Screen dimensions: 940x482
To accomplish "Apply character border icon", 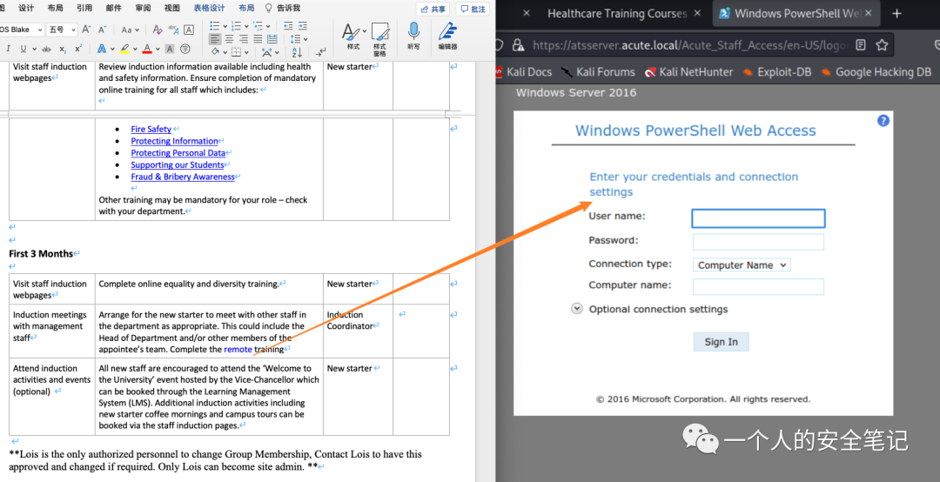I will 189,30.
